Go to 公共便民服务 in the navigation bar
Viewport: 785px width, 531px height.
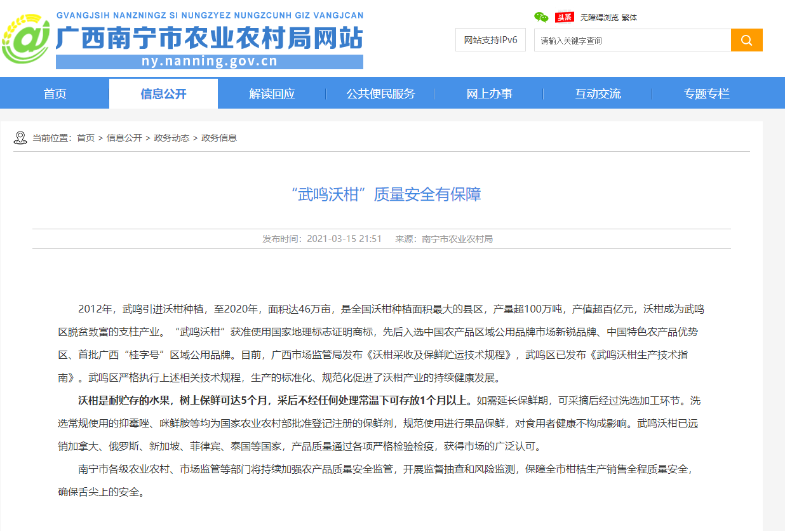[380, 94]
